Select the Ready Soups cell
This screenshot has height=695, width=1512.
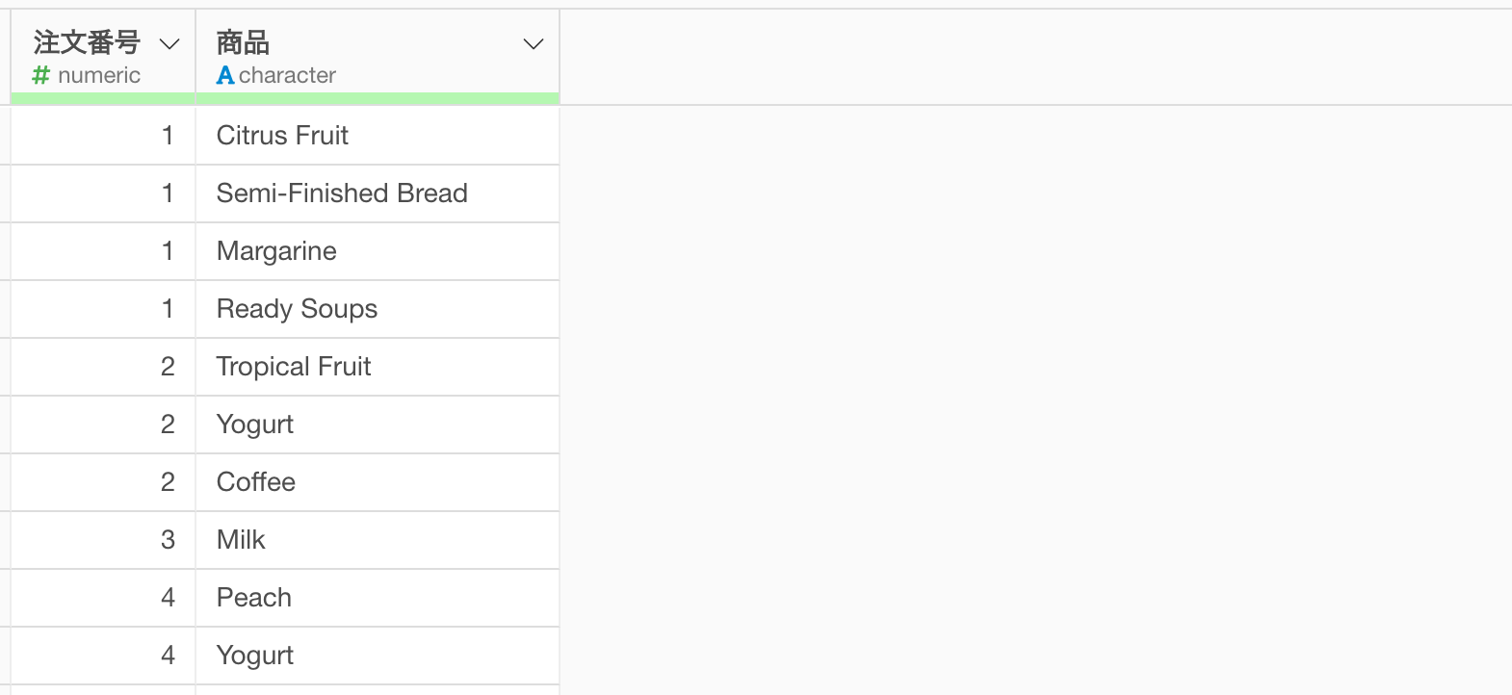[x=378, y=309]
